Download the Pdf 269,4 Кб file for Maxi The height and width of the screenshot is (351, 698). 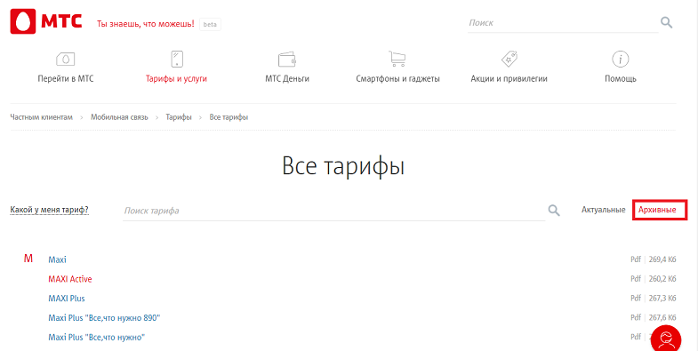[x=653, y=259]
